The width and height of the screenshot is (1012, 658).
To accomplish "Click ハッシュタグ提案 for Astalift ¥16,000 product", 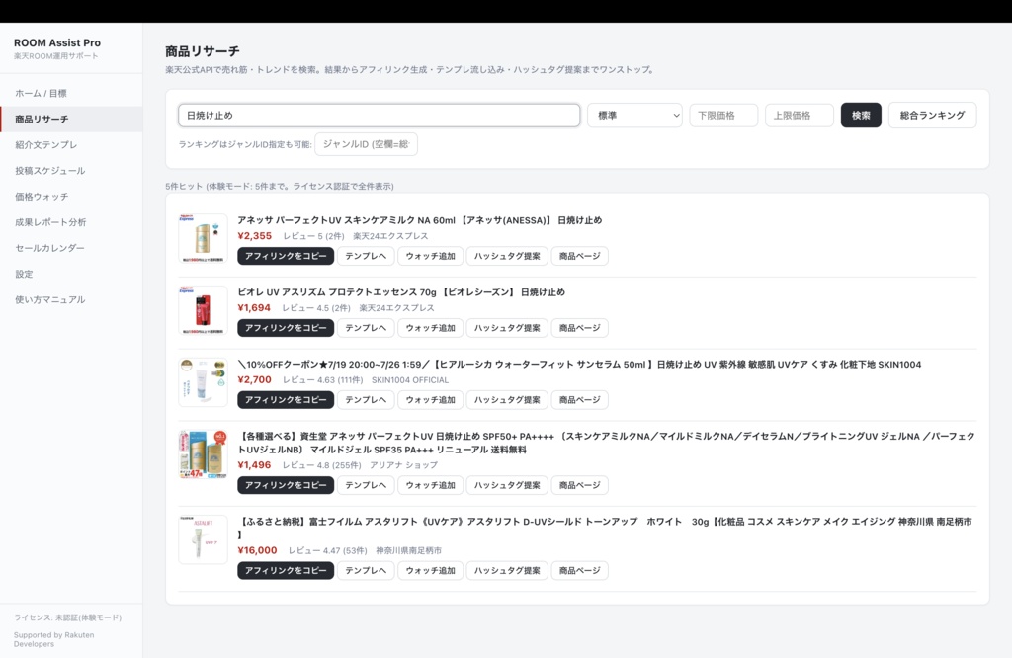I will tap(507, 570).
